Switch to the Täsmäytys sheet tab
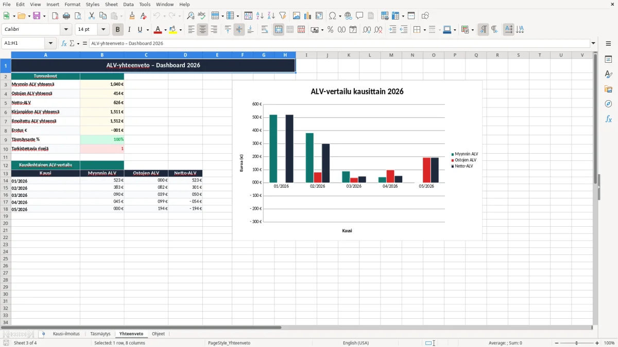Screen dimensions: 618x347 point(100,334)
